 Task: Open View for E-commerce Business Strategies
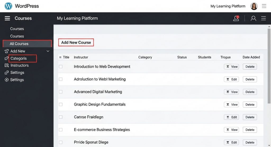[x=231, y=130]
